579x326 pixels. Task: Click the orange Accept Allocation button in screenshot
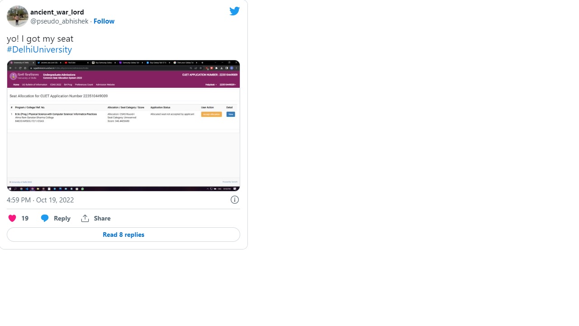(211, 115)
